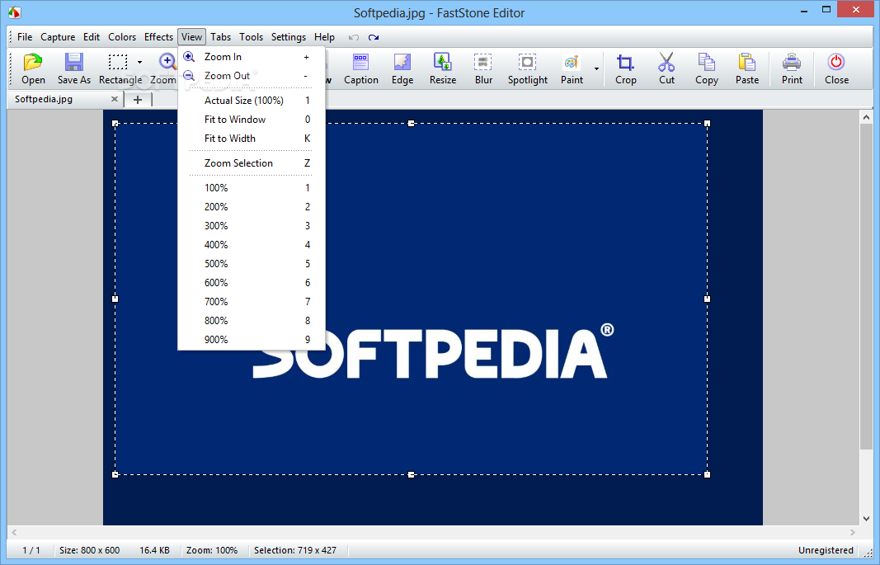880x565 pixels.
Task: Add a new tab with plus button
Action: 138,100
